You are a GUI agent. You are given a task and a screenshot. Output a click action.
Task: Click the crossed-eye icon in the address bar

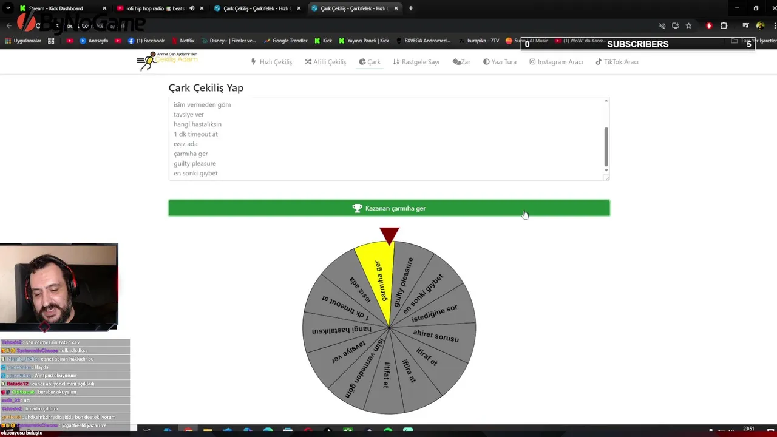(x=662, y=25)
